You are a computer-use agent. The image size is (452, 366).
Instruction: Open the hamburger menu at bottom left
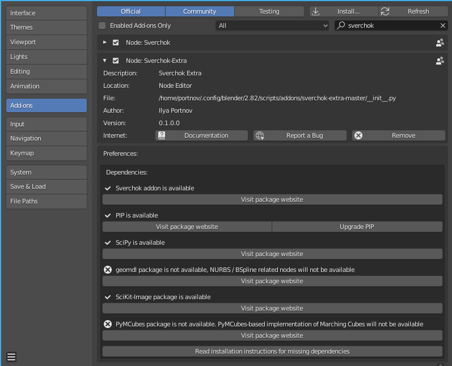[11, 357]
